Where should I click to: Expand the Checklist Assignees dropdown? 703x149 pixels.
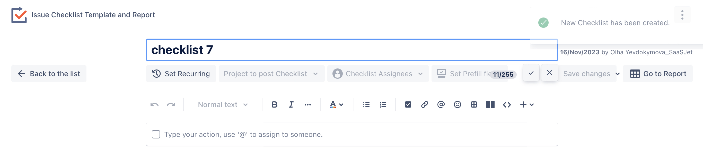coord(378,74)
